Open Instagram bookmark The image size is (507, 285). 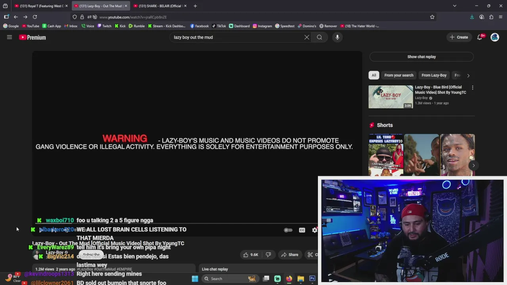tap(262, 26)
